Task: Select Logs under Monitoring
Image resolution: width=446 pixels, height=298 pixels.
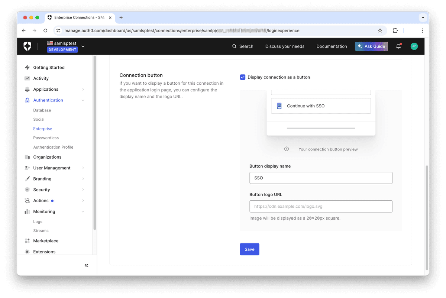Action: tap(38, 221)
